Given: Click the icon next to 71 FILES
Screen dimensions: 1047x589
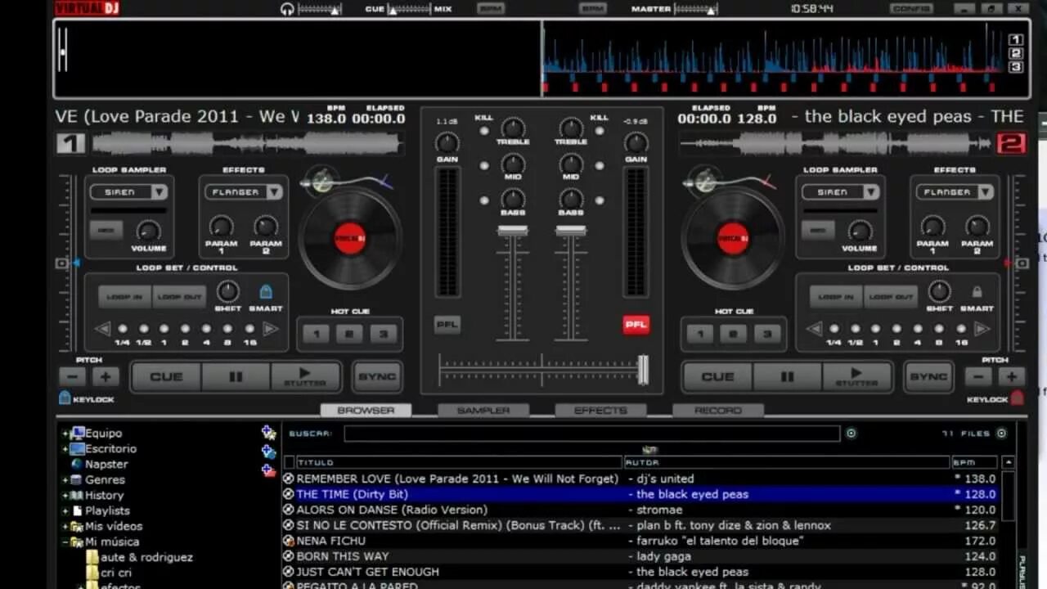Looking at the screenshot, I should 1001,434.
